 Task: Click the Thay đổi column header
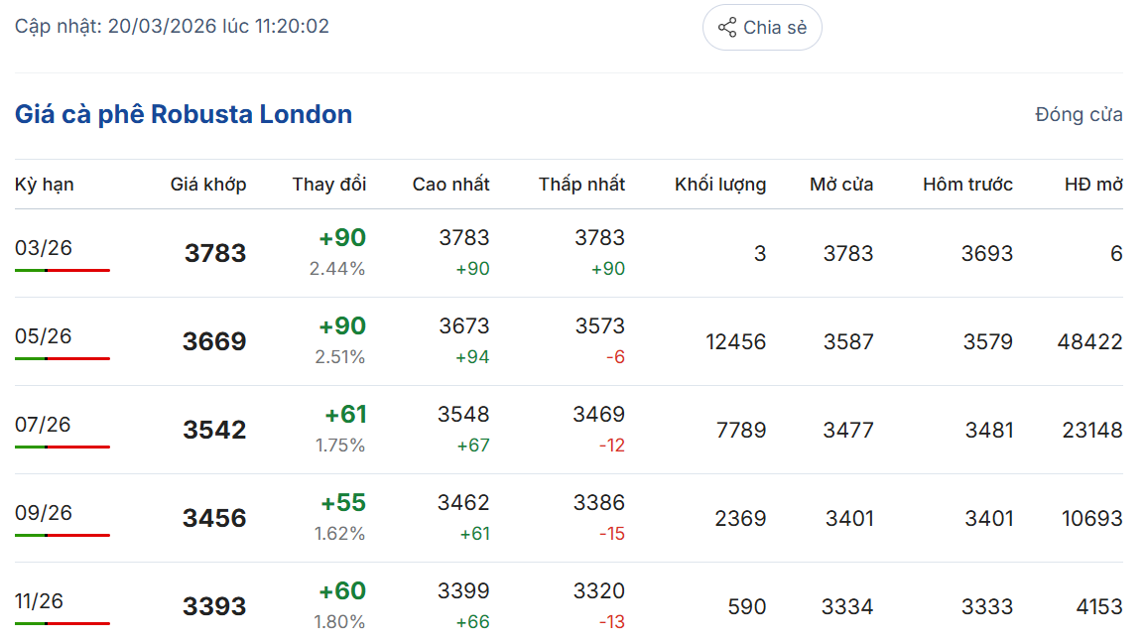(329, 184)
